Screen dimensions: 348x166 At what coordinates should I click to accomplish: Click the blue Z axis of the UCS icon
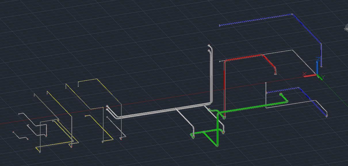coord(317,68)
